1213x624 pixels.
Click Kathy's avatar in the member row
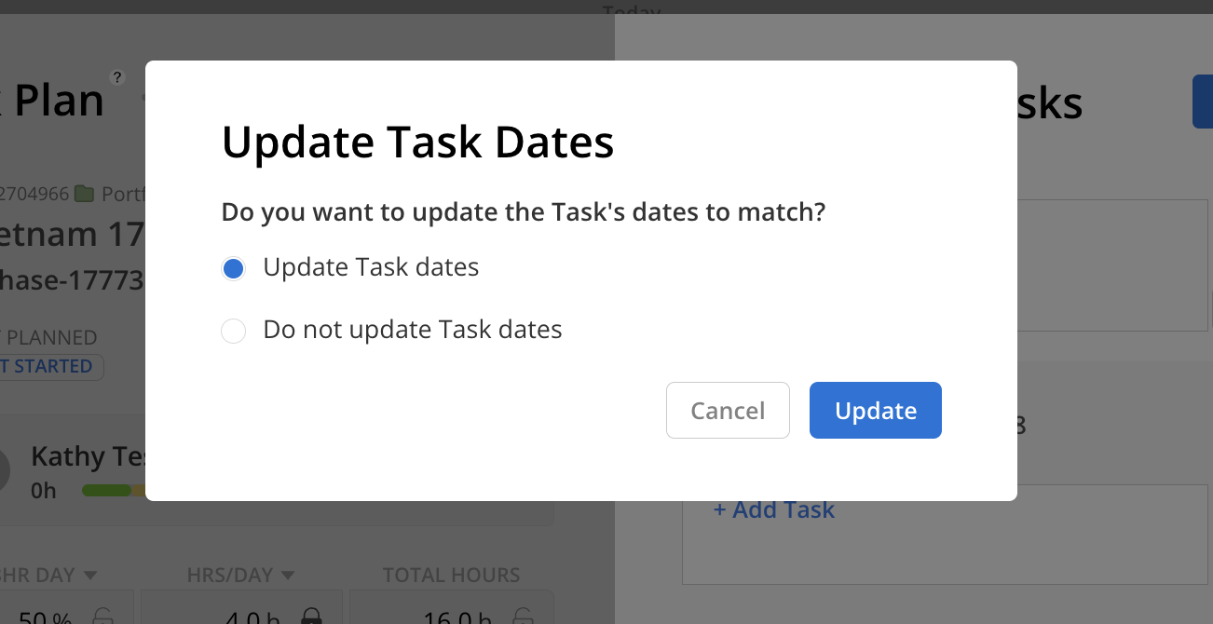(4, 471)
